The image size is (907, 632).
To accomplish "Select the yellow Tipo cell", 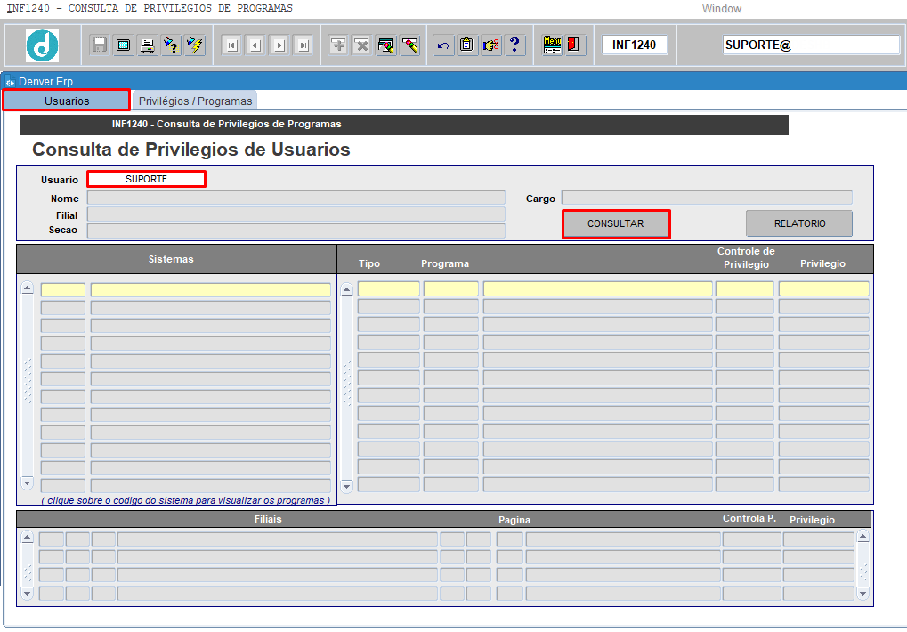I will 389,288.
